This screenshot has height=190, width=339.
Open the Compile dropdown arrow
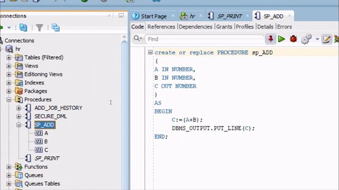coord(317,39)
